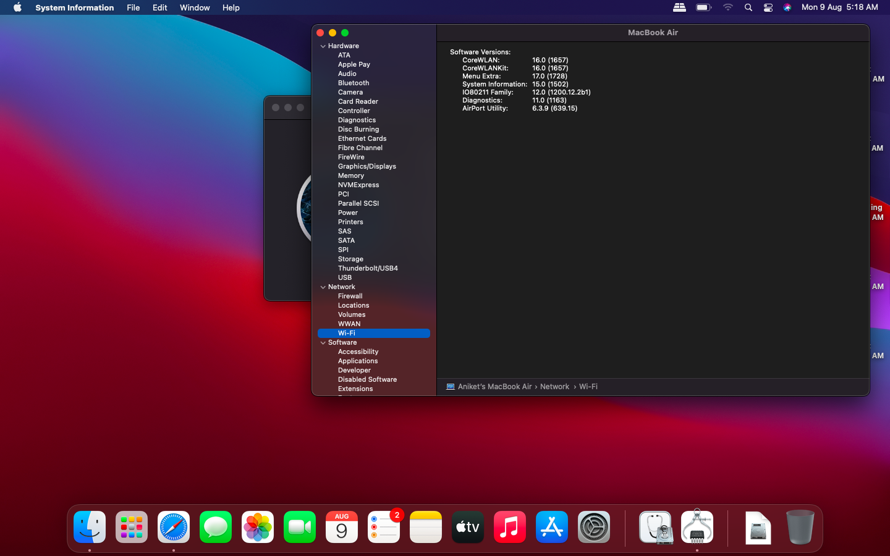Viewport: 890px width, 556px height.
Task: Collapse the Hardware section
Action: point(323,46)
